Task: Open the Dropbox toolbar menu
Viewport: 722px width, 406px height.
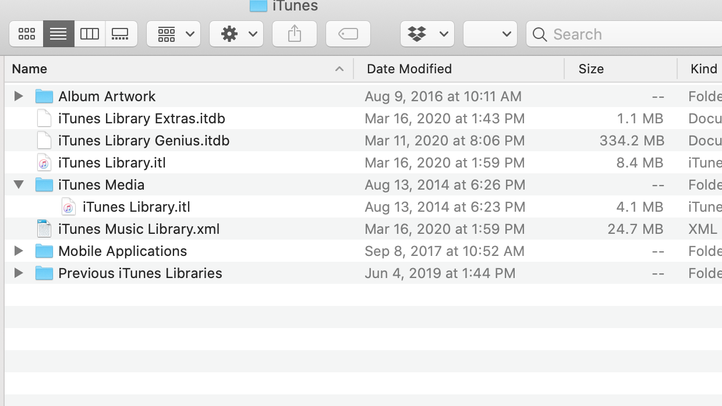Action: (427, 34)
